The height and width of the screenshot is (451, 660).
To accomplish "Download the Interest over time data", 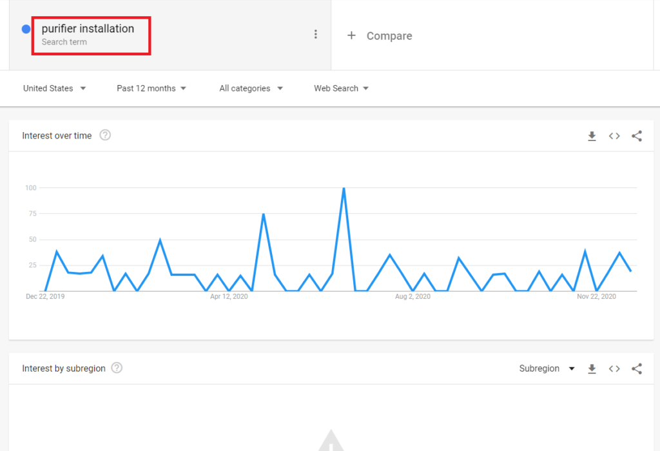I will (592, 136).
